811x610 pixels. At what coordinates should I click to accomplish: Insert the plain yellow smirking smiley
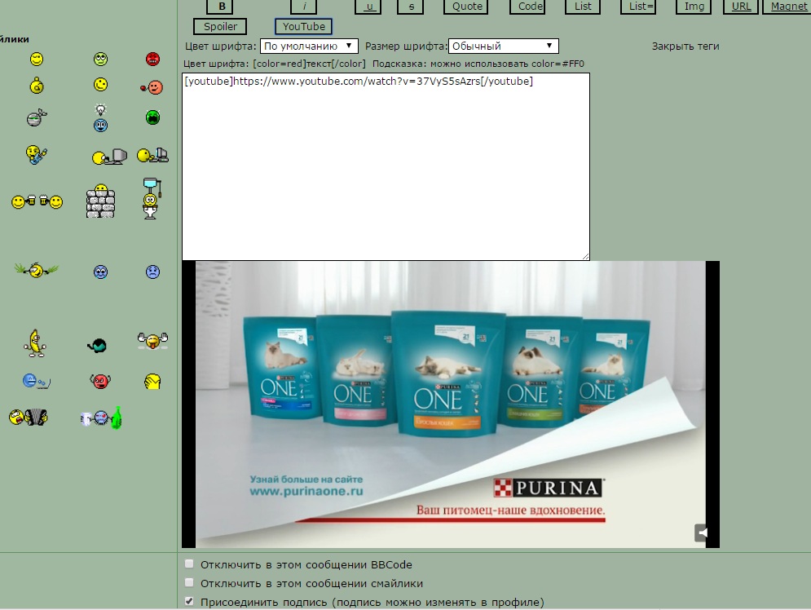[x=101, y=85]
